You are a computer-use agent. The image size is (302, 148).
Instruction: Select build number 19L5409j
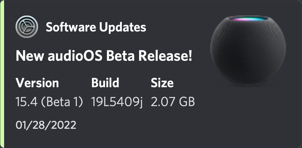117,102
